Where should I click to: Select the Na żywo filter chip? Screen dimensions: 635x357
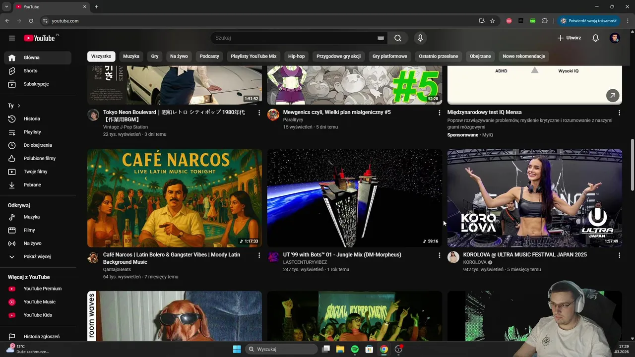tap(179, 57)
